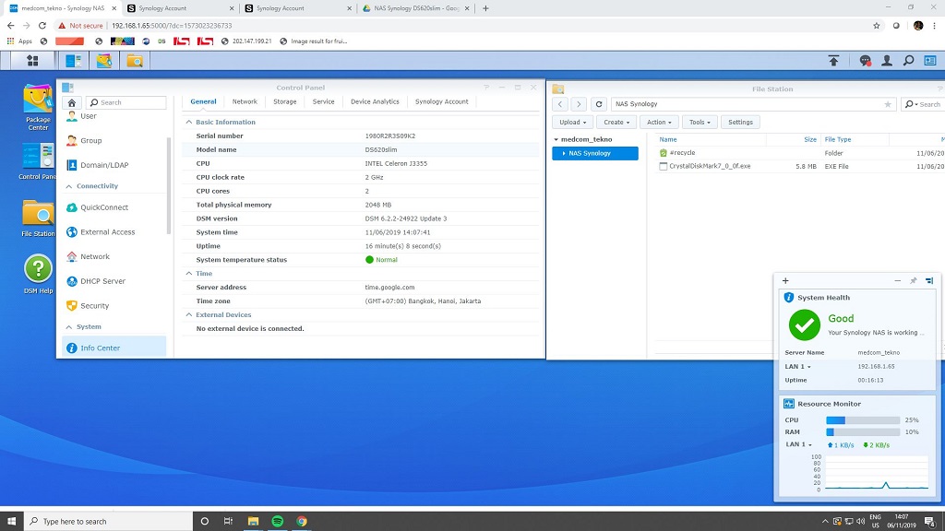Viewport: 945px width, 531px height.
Task: Open the Upload dropdown
Action: click(x=572, y=123)
